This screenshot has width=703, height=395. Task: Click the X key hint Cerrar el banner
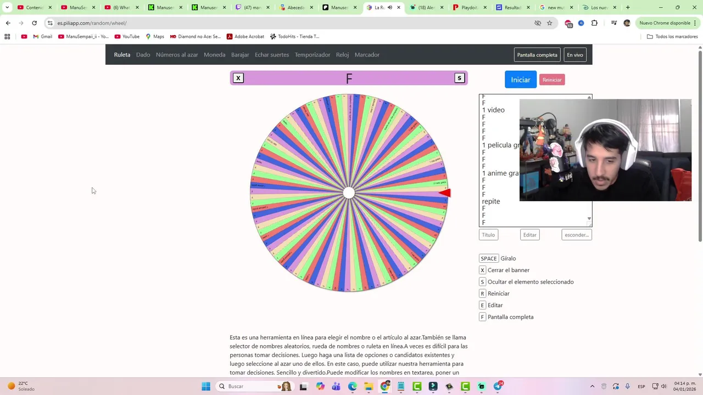point(482,270)
